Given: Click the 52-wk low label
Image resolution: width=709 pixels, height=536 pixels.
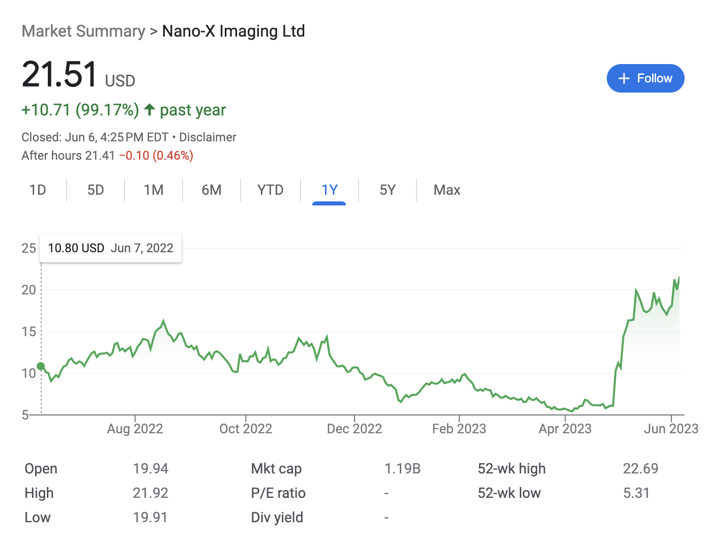Looking at the screenshot, I should coord(509,493).
